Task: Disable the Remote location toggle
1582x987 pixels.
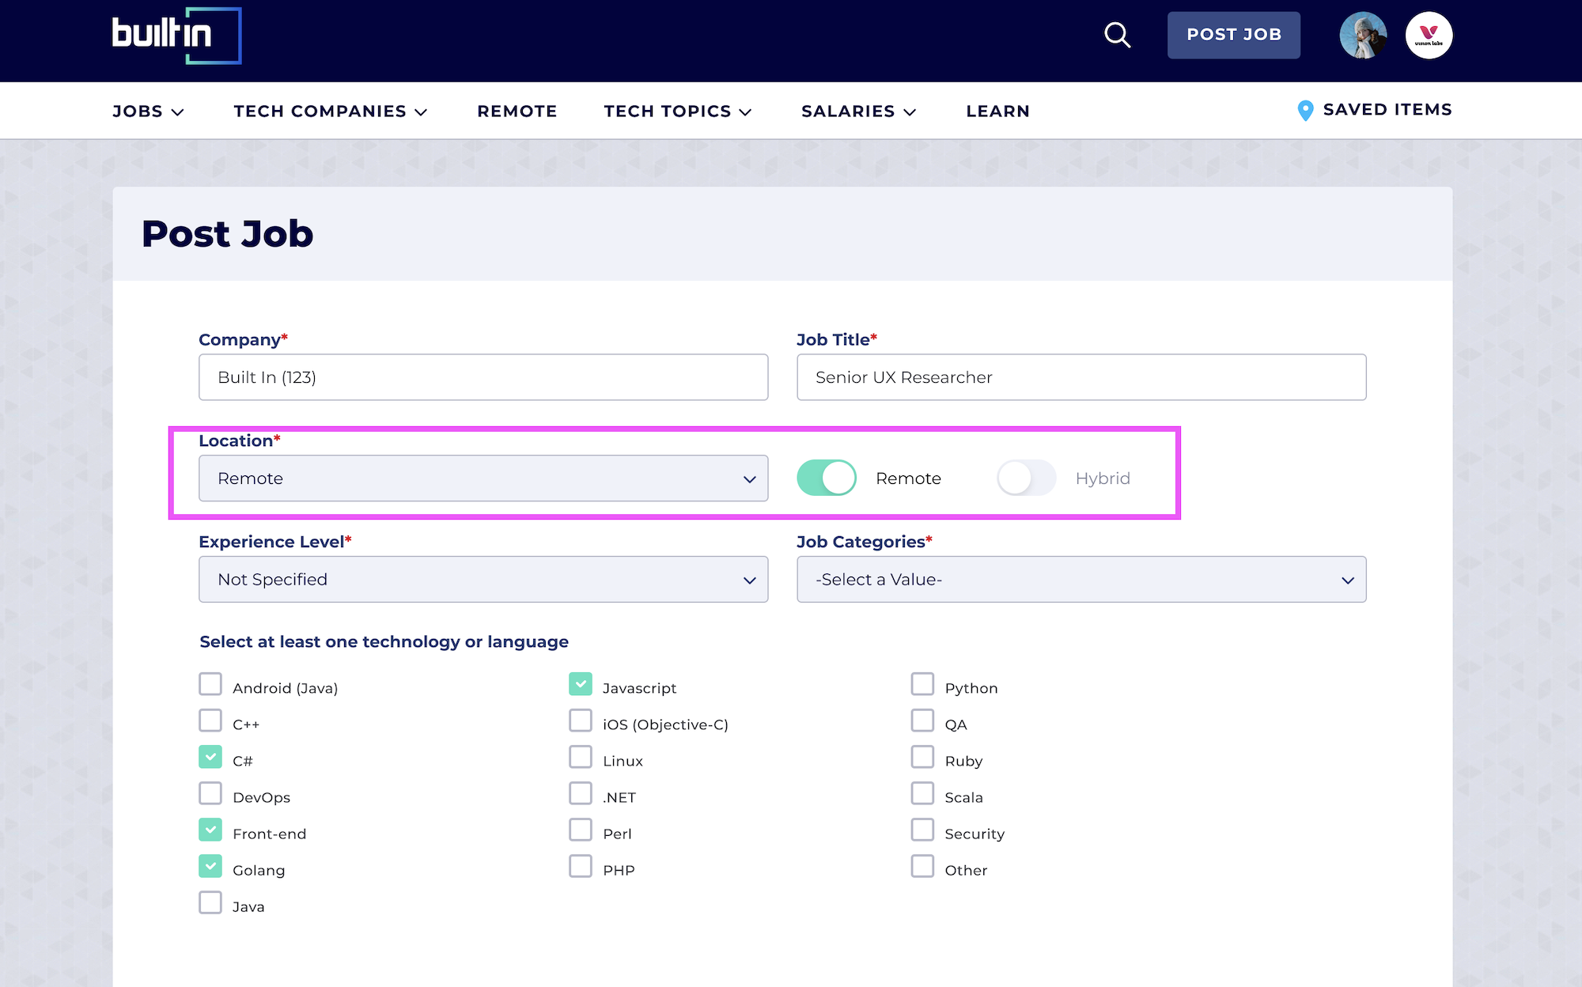Action: (x=826, y=478)
